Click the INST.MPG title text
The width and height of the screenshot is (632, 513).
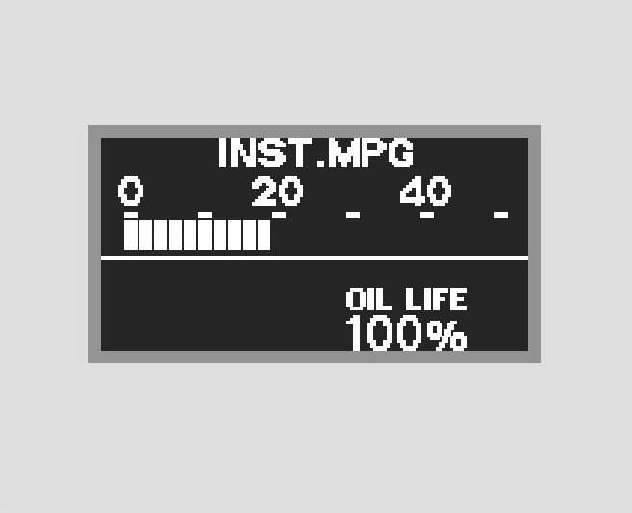pos(316,153)
